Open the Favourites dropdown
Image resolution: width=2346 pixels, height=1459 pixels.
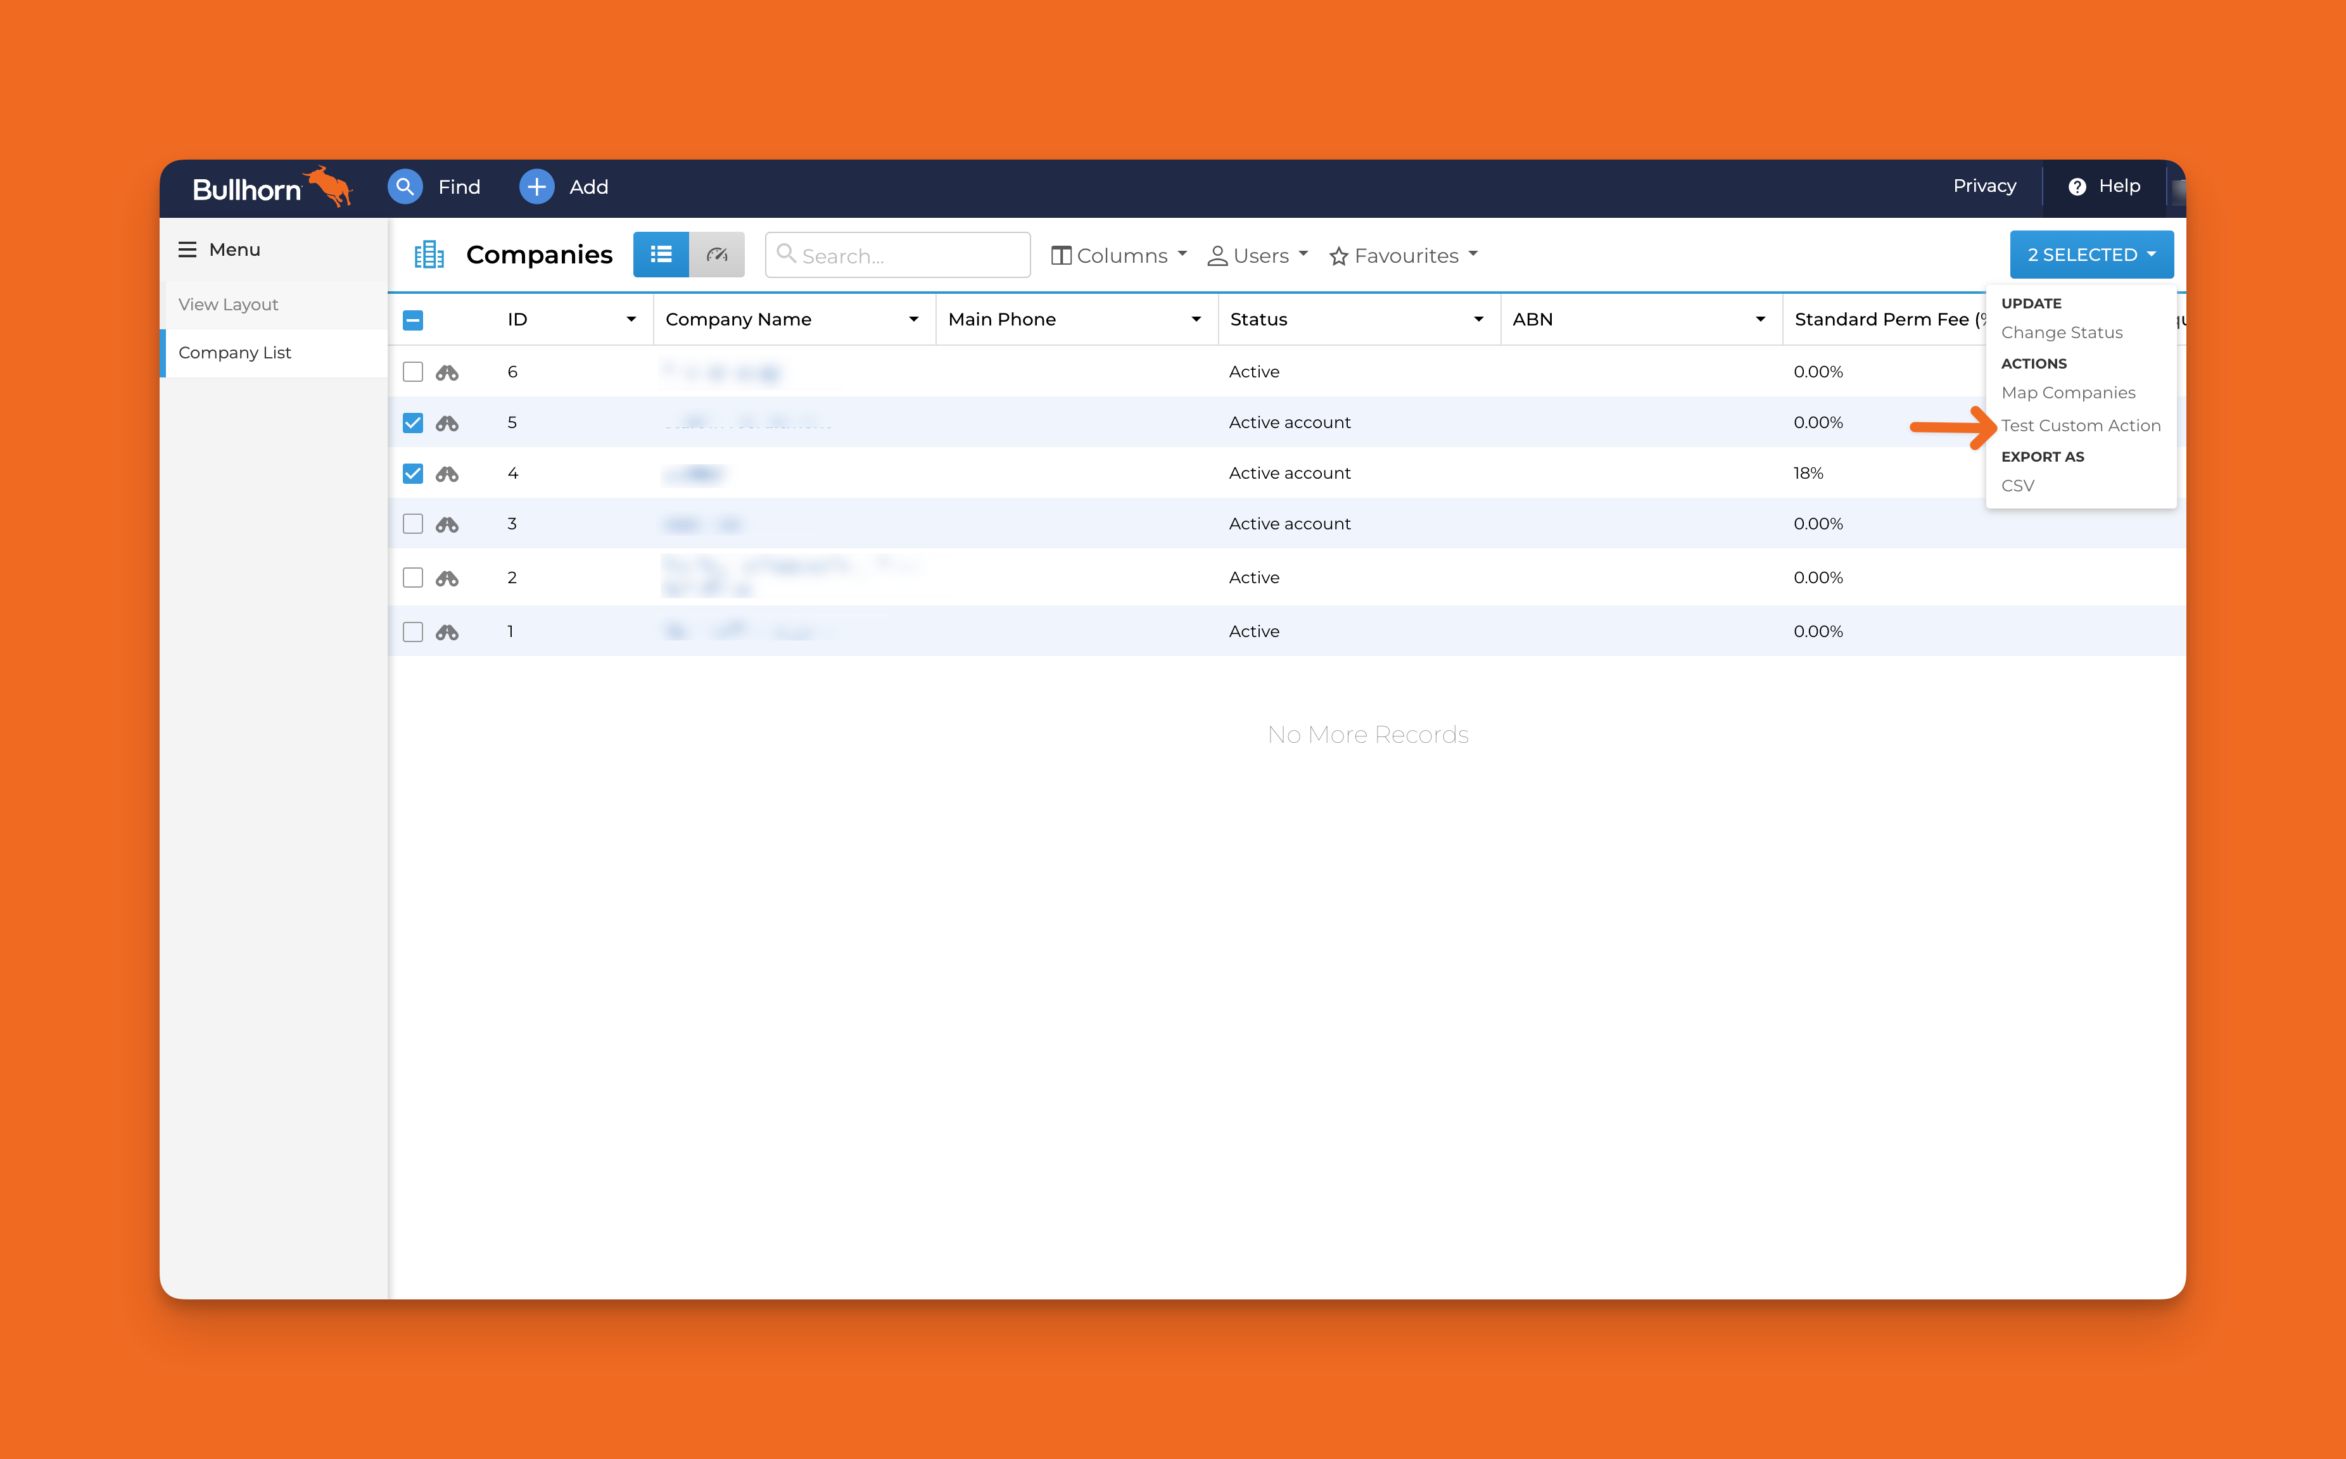pyautogui.click(x=1404, y=256)
